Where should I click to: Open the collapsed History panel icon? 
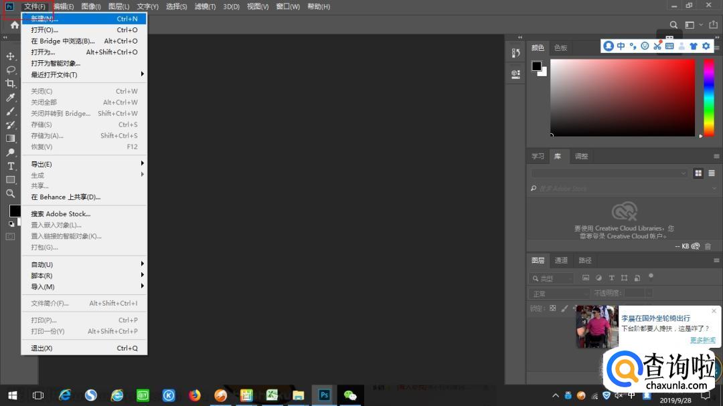click(x=516, y=53)
